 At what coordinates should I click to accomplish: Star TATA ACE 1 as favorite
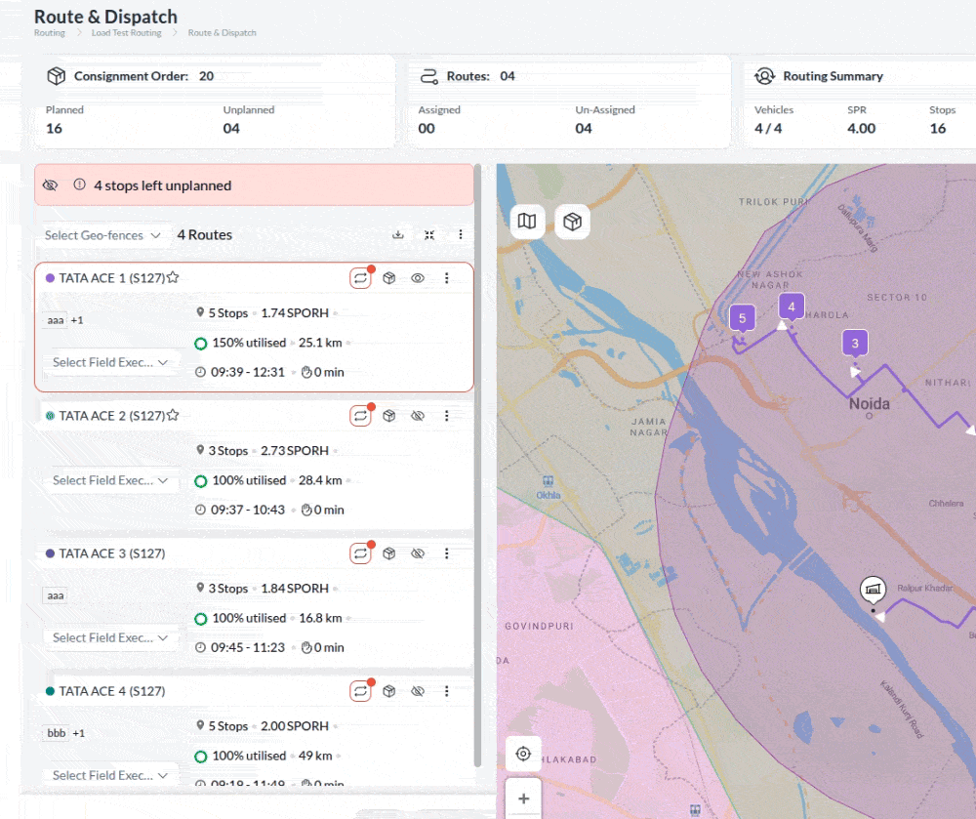(x=173, y=277)
